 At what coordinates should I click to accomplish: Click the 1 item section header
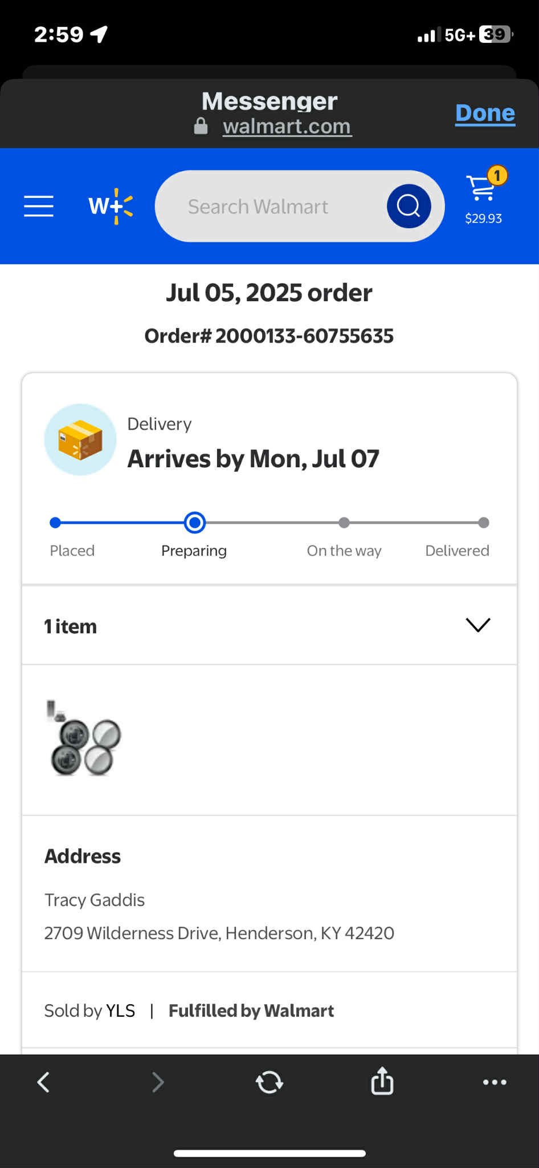click(71, 627)
